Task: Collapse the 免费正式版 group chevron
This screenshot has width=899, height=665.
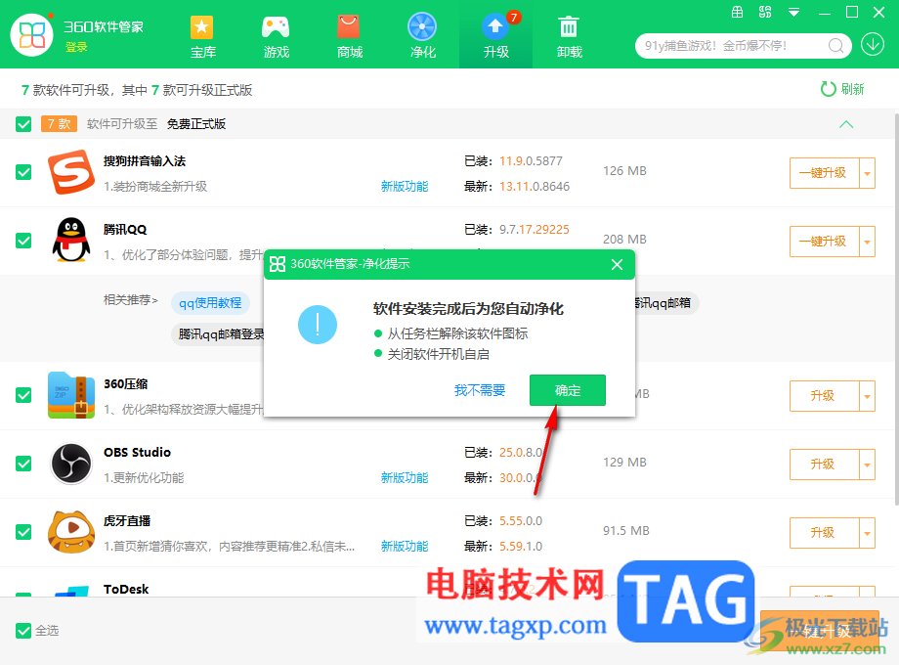Action: pyautogui.click(x=846, y=124)
